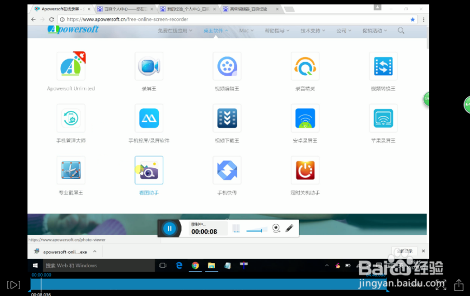Play the video with the player play button
The height and width of the screenshot is (296, 470).
point(14,285)
